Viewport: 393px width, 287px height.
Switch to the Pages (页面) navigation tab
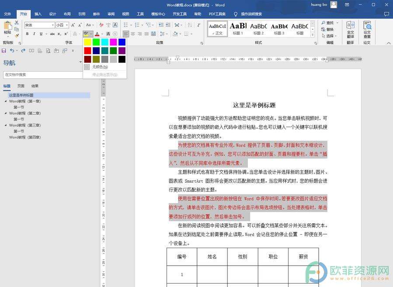pyautogui.click(x=21, y=86)
